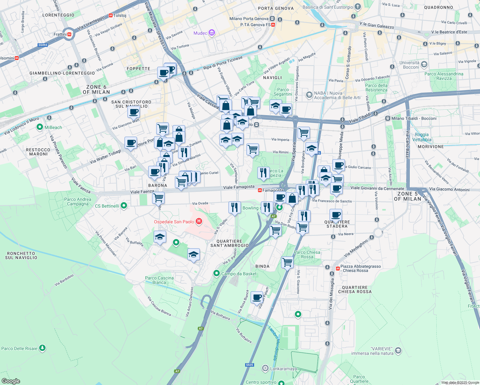The image size is (480, 385).
Task: Select the MiBeach location marker
Action: point(39,127)
